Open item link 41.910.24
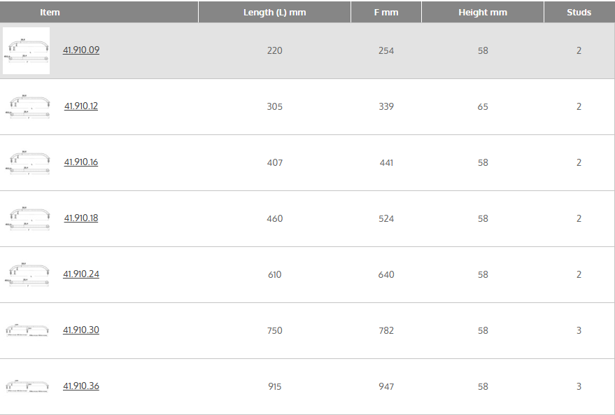This screenshot has width=615, height=415. pyautogui.click(x=81, y=274)
